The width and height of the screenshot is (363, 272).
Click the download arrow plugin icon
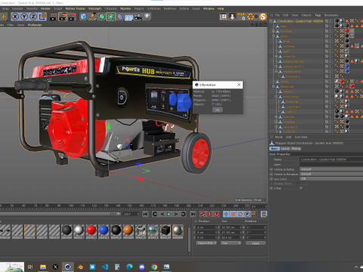[232, 17]
